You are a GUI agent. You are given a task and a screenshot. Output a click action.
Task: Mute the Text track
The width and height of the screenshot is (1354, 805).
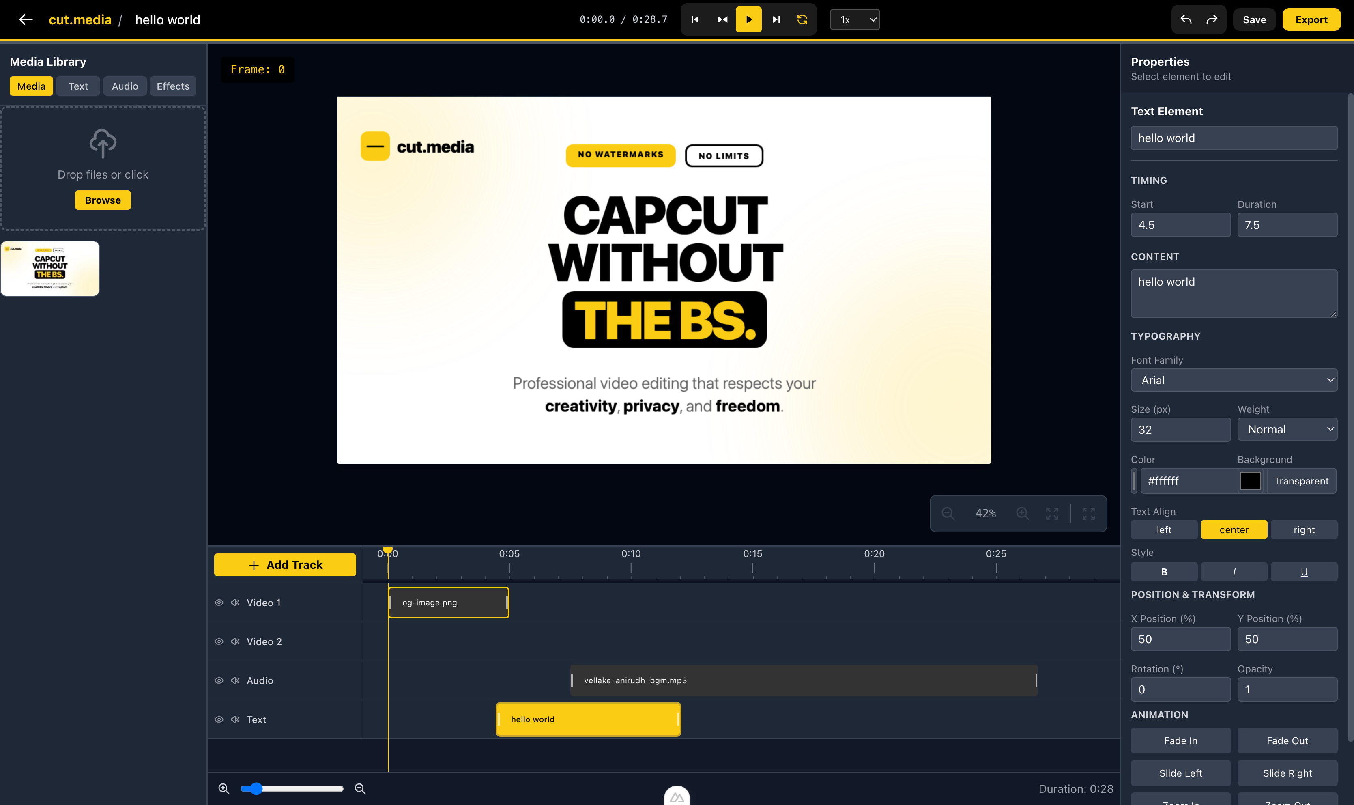click(235, 719)
